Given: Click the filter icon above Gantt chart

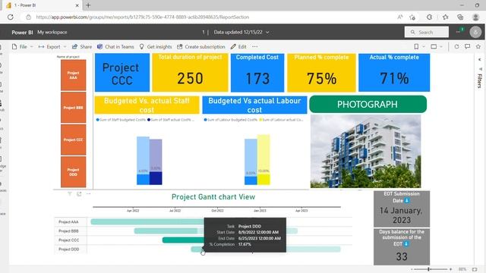Looking at the screenshot, I should 70,194.
